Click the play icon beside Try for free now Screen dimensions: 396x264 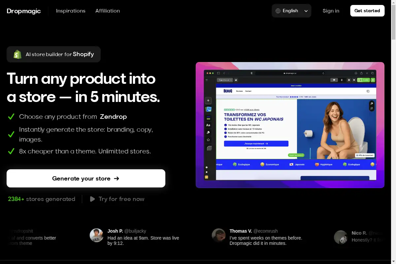pyautogui.click(x=92, y=199)
